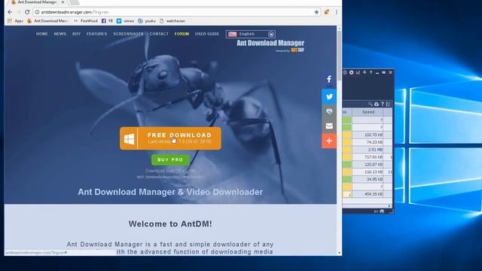Open the FineWood bookmark

tap(86, 21)
